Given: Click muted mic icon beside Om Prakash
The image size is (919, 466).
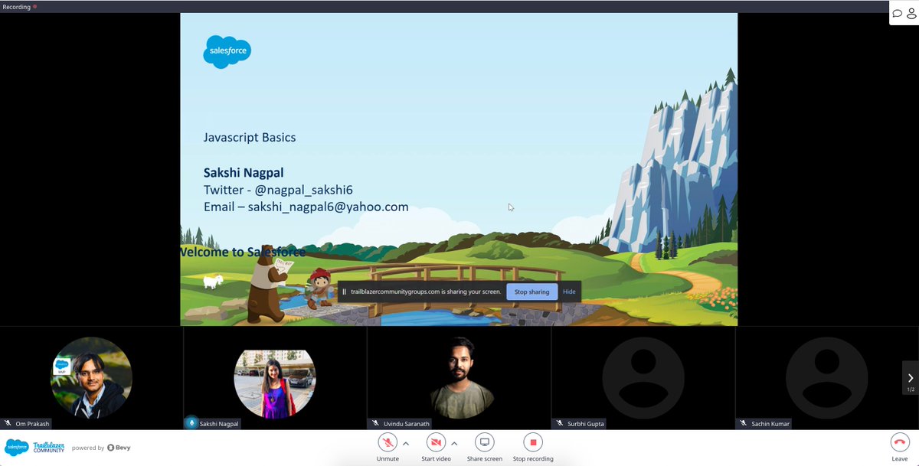Looking at the screenshot, I should point(8,422).
